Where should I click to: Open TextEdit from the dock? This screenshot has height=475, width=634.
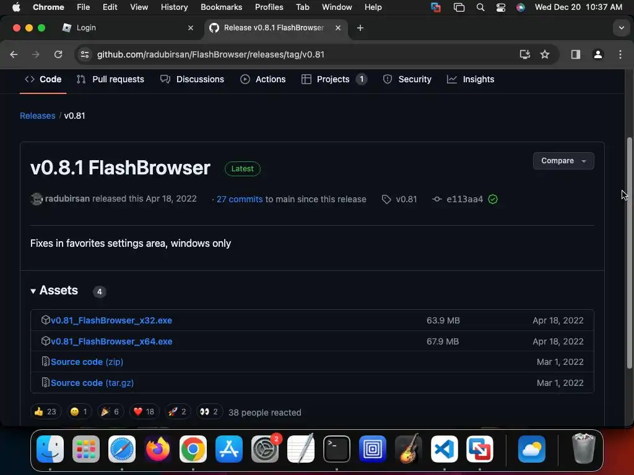point(300,449)
